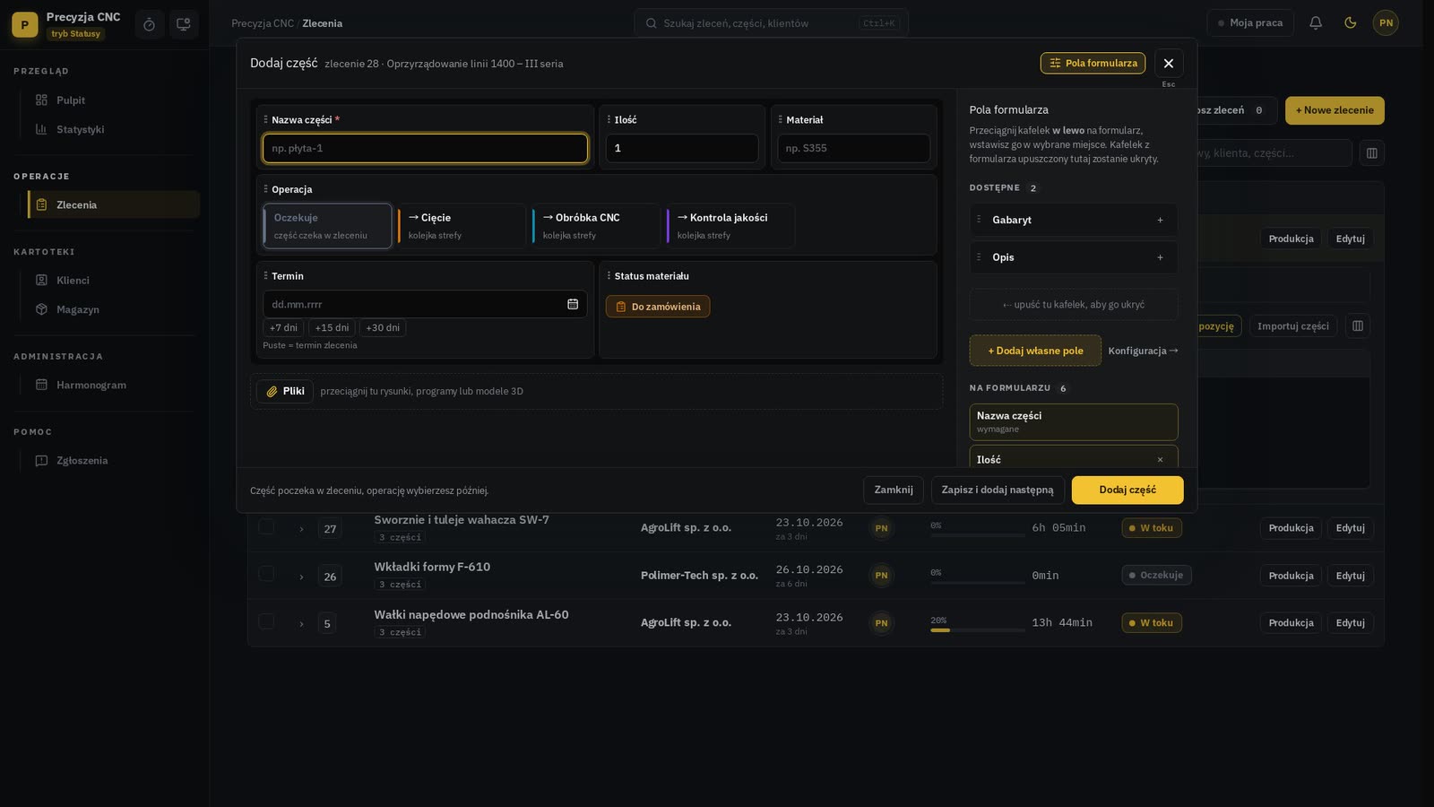1434x807 pixels.
Task: Grab the Materiał field drag handle
Action: pos(780,119)
